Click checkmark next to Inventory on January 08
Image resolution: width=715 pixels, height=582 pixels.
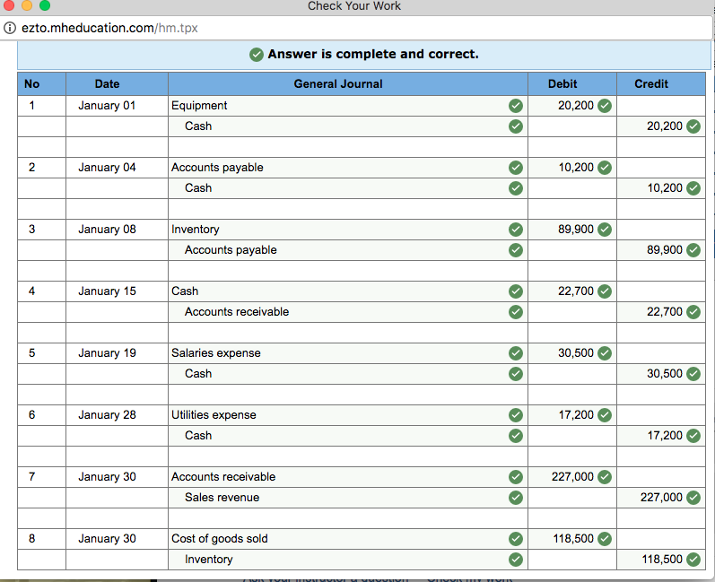pos(516,230)
